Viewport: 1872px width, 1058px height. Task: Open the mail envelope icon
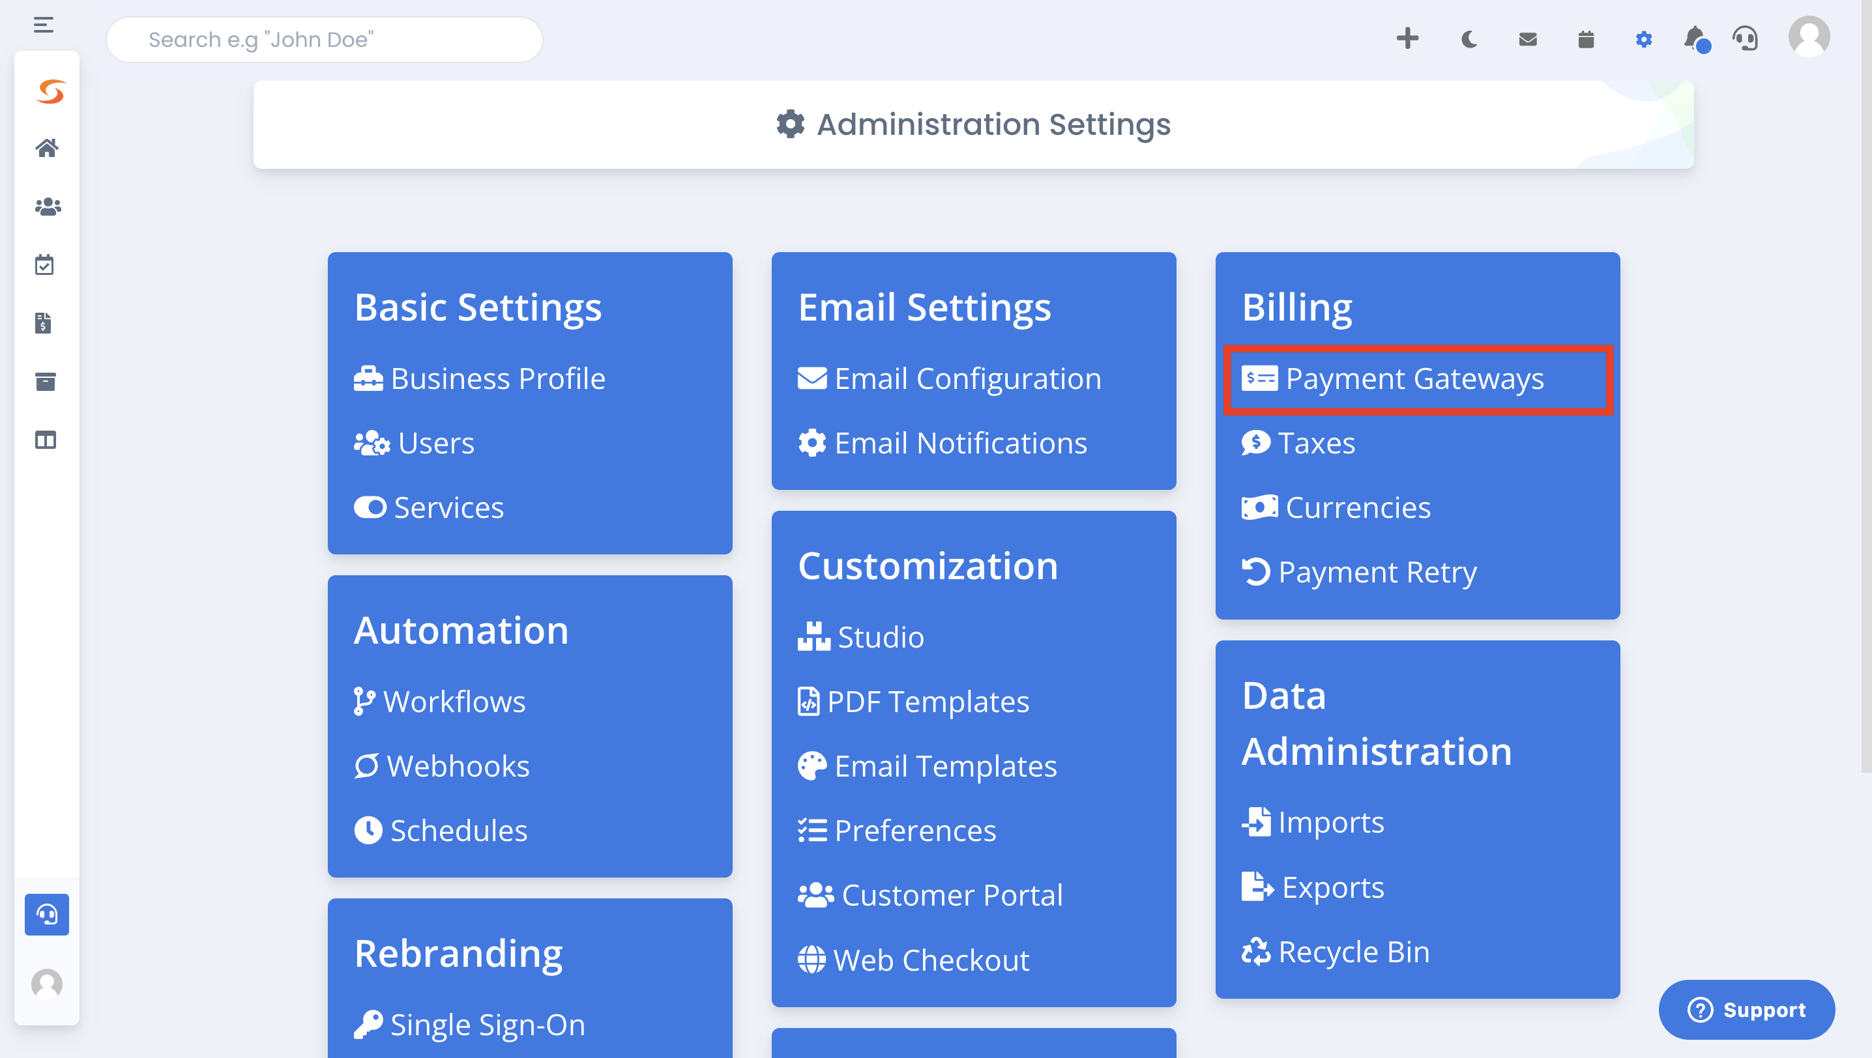tap(1527, 39)
